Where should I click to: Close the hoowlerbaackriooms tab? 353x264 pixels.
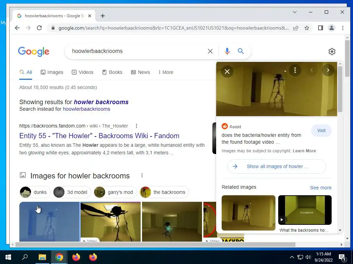90,16
